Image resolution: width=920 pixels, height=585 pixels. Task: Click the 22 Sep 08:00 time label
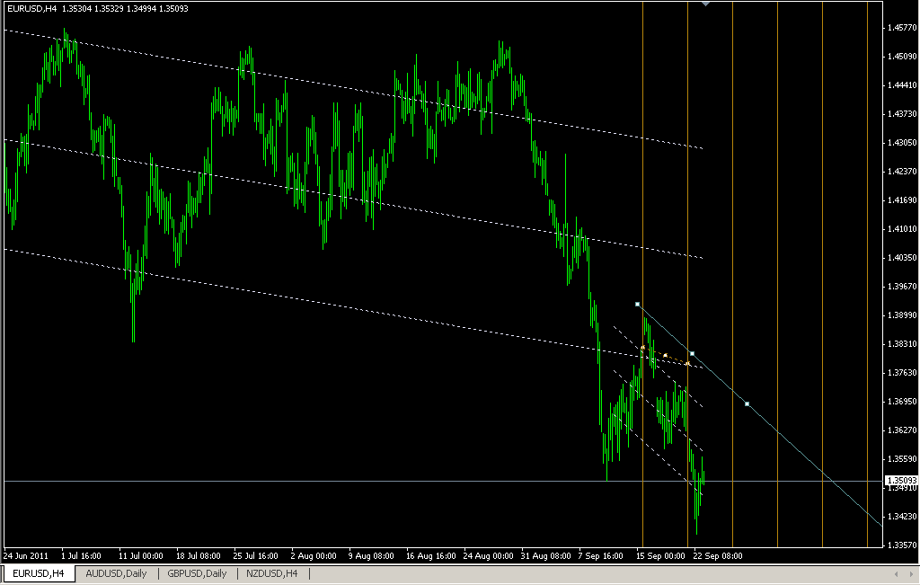(718, 555)
